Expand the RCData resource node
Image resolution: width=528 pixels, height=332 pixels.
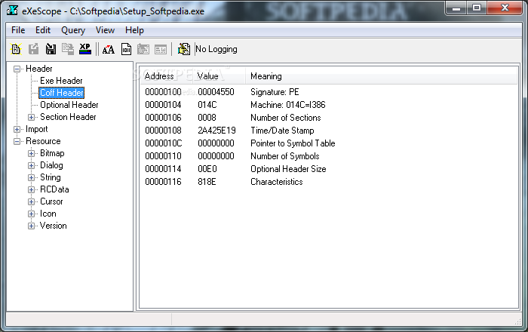tap(31, 189)
